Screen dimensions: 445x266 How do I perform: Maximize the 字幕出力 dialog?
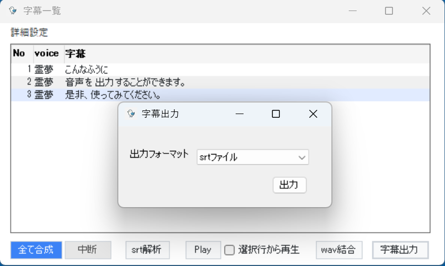[276, 114]
